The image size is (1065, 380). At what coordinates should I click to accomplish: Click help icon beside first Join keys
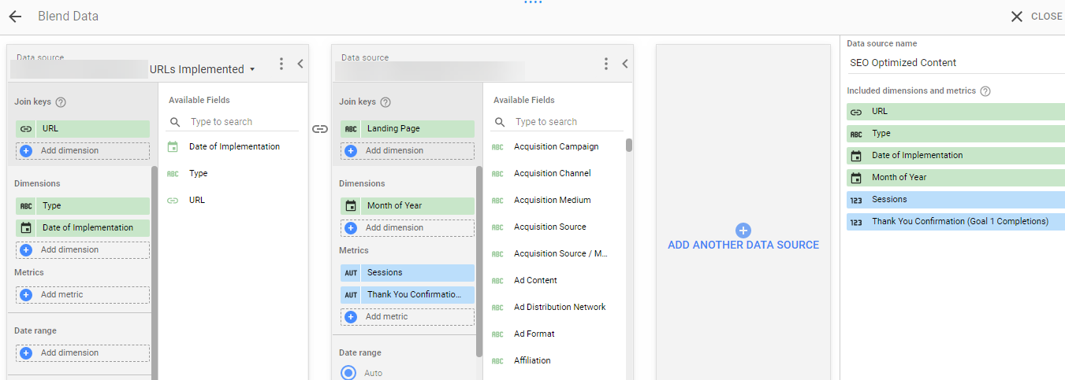[61, 102]
